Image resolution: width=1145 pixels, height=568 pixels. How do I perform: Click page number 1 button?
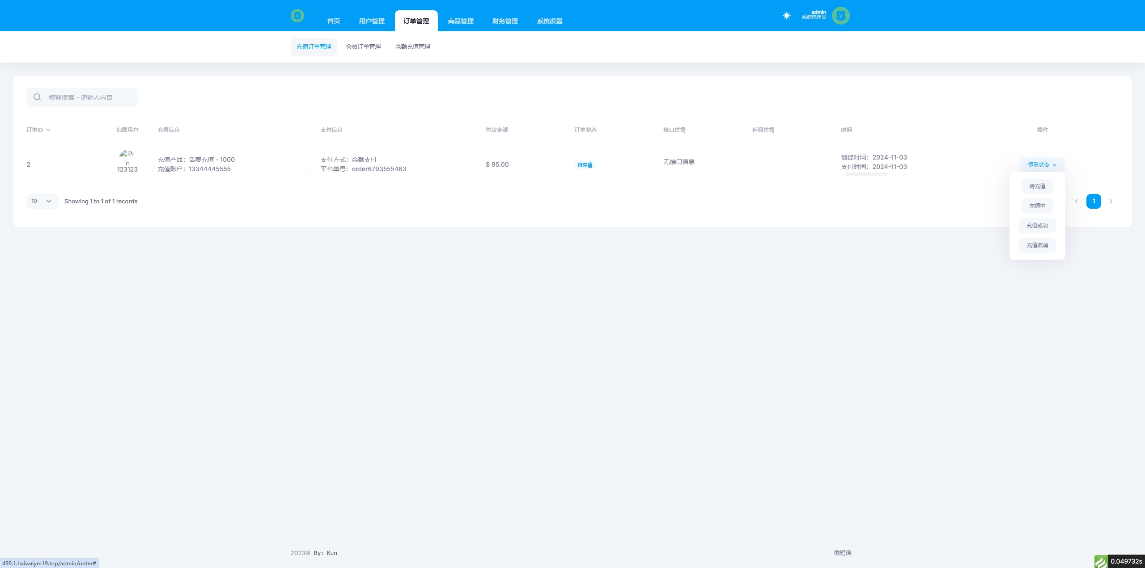pyautogui.click(x=1094, y=202)
